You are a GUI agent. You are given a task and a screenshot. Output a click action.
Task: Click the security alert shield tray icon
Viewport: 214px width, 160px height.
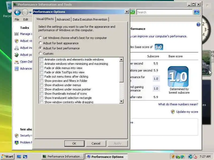point(173,157)
